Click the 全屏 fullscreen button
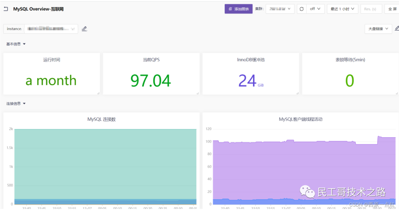 pos(392,9)
